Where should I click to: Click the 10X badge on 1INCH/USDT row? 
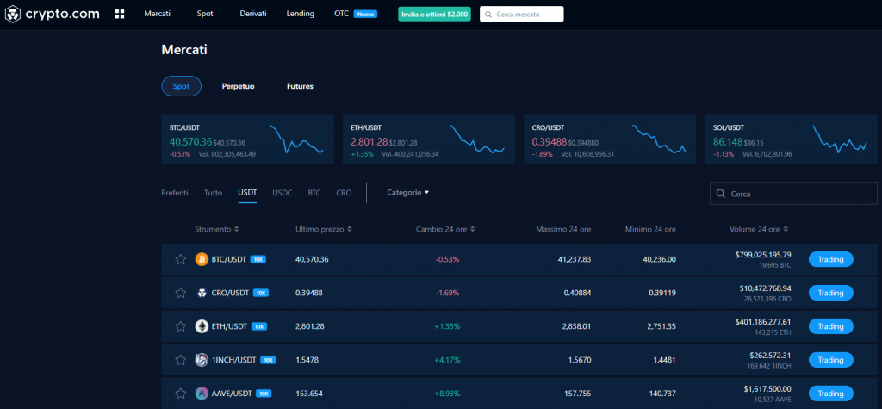[269, 360]
